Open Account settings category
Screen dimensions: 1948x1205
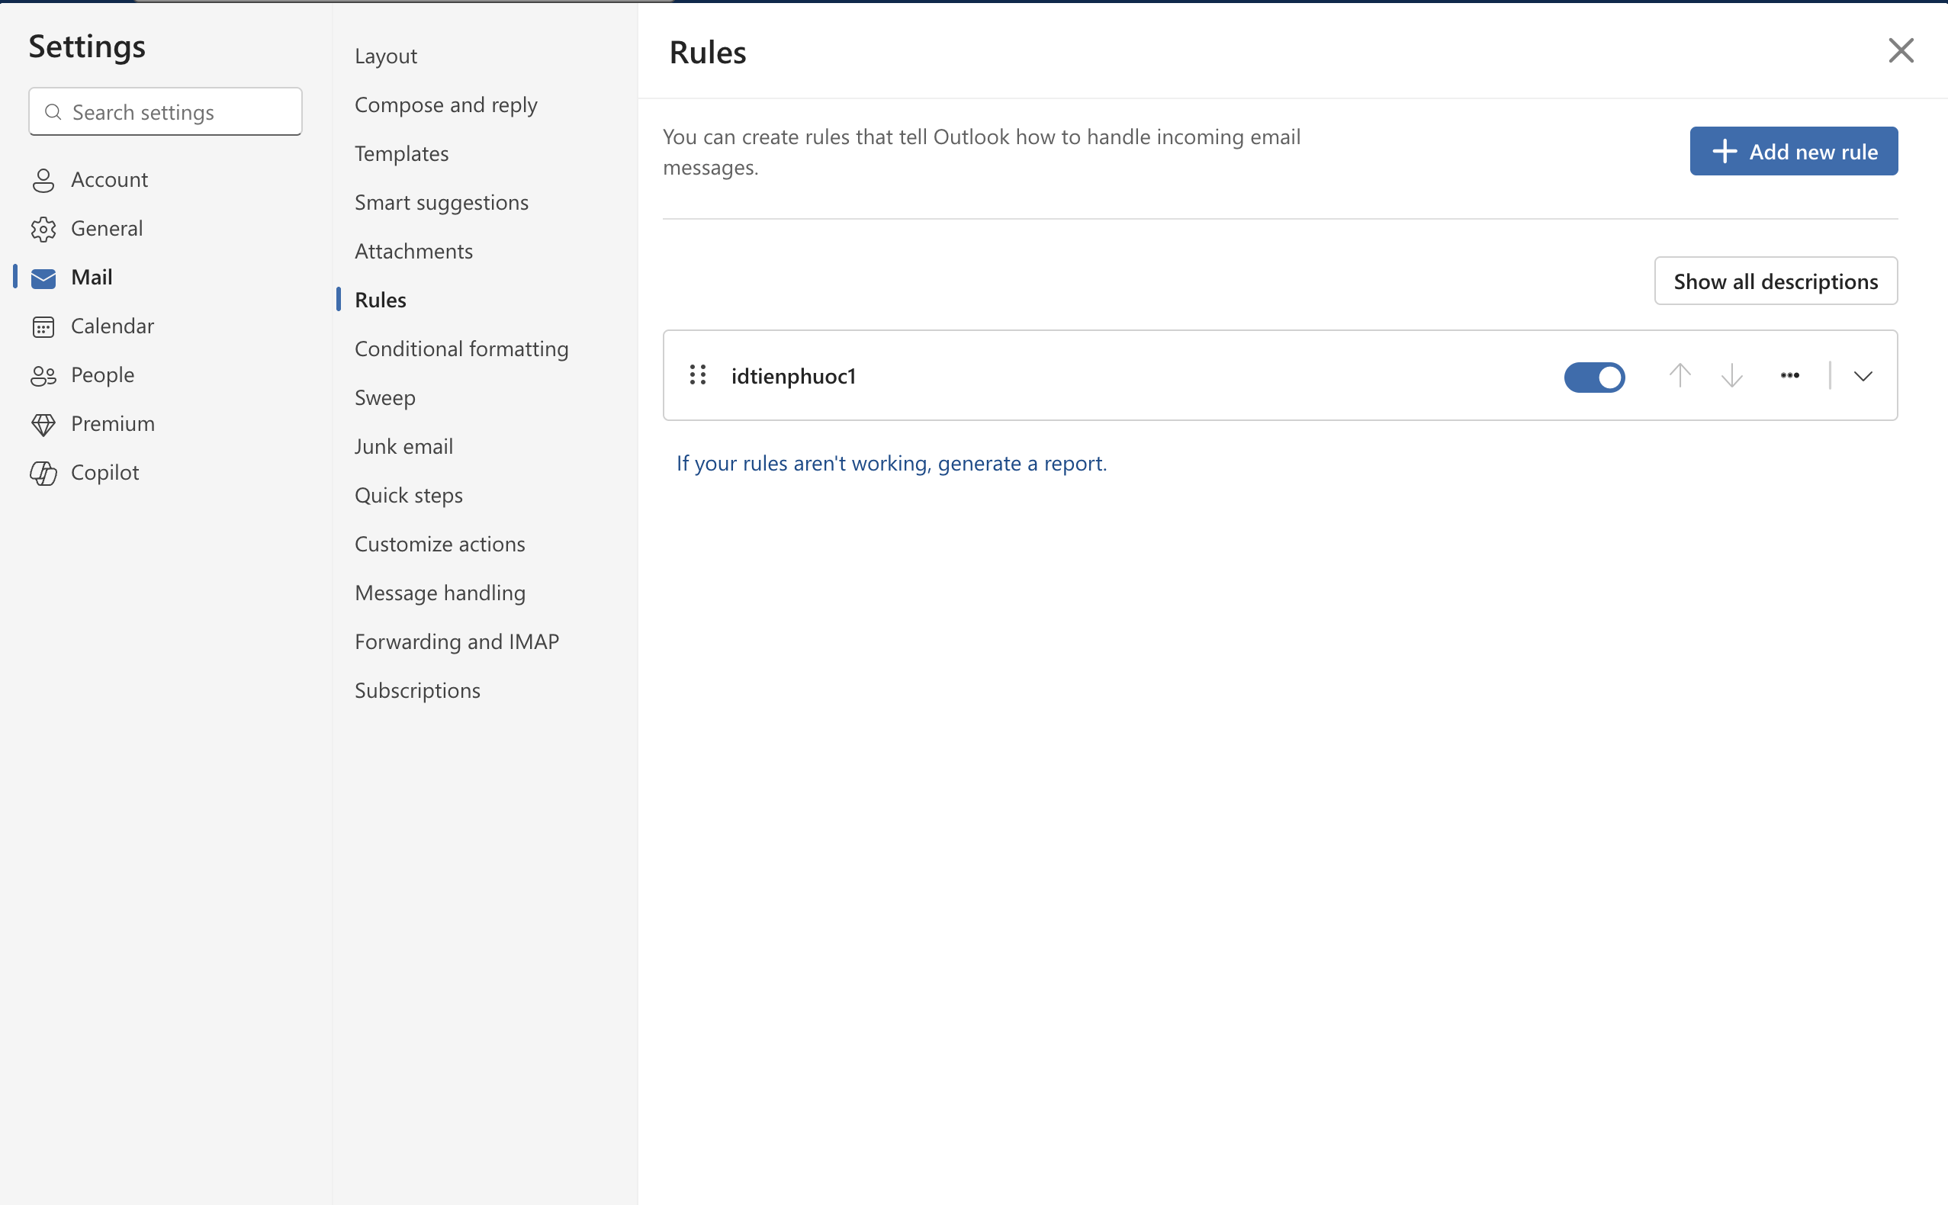[109, 180]
